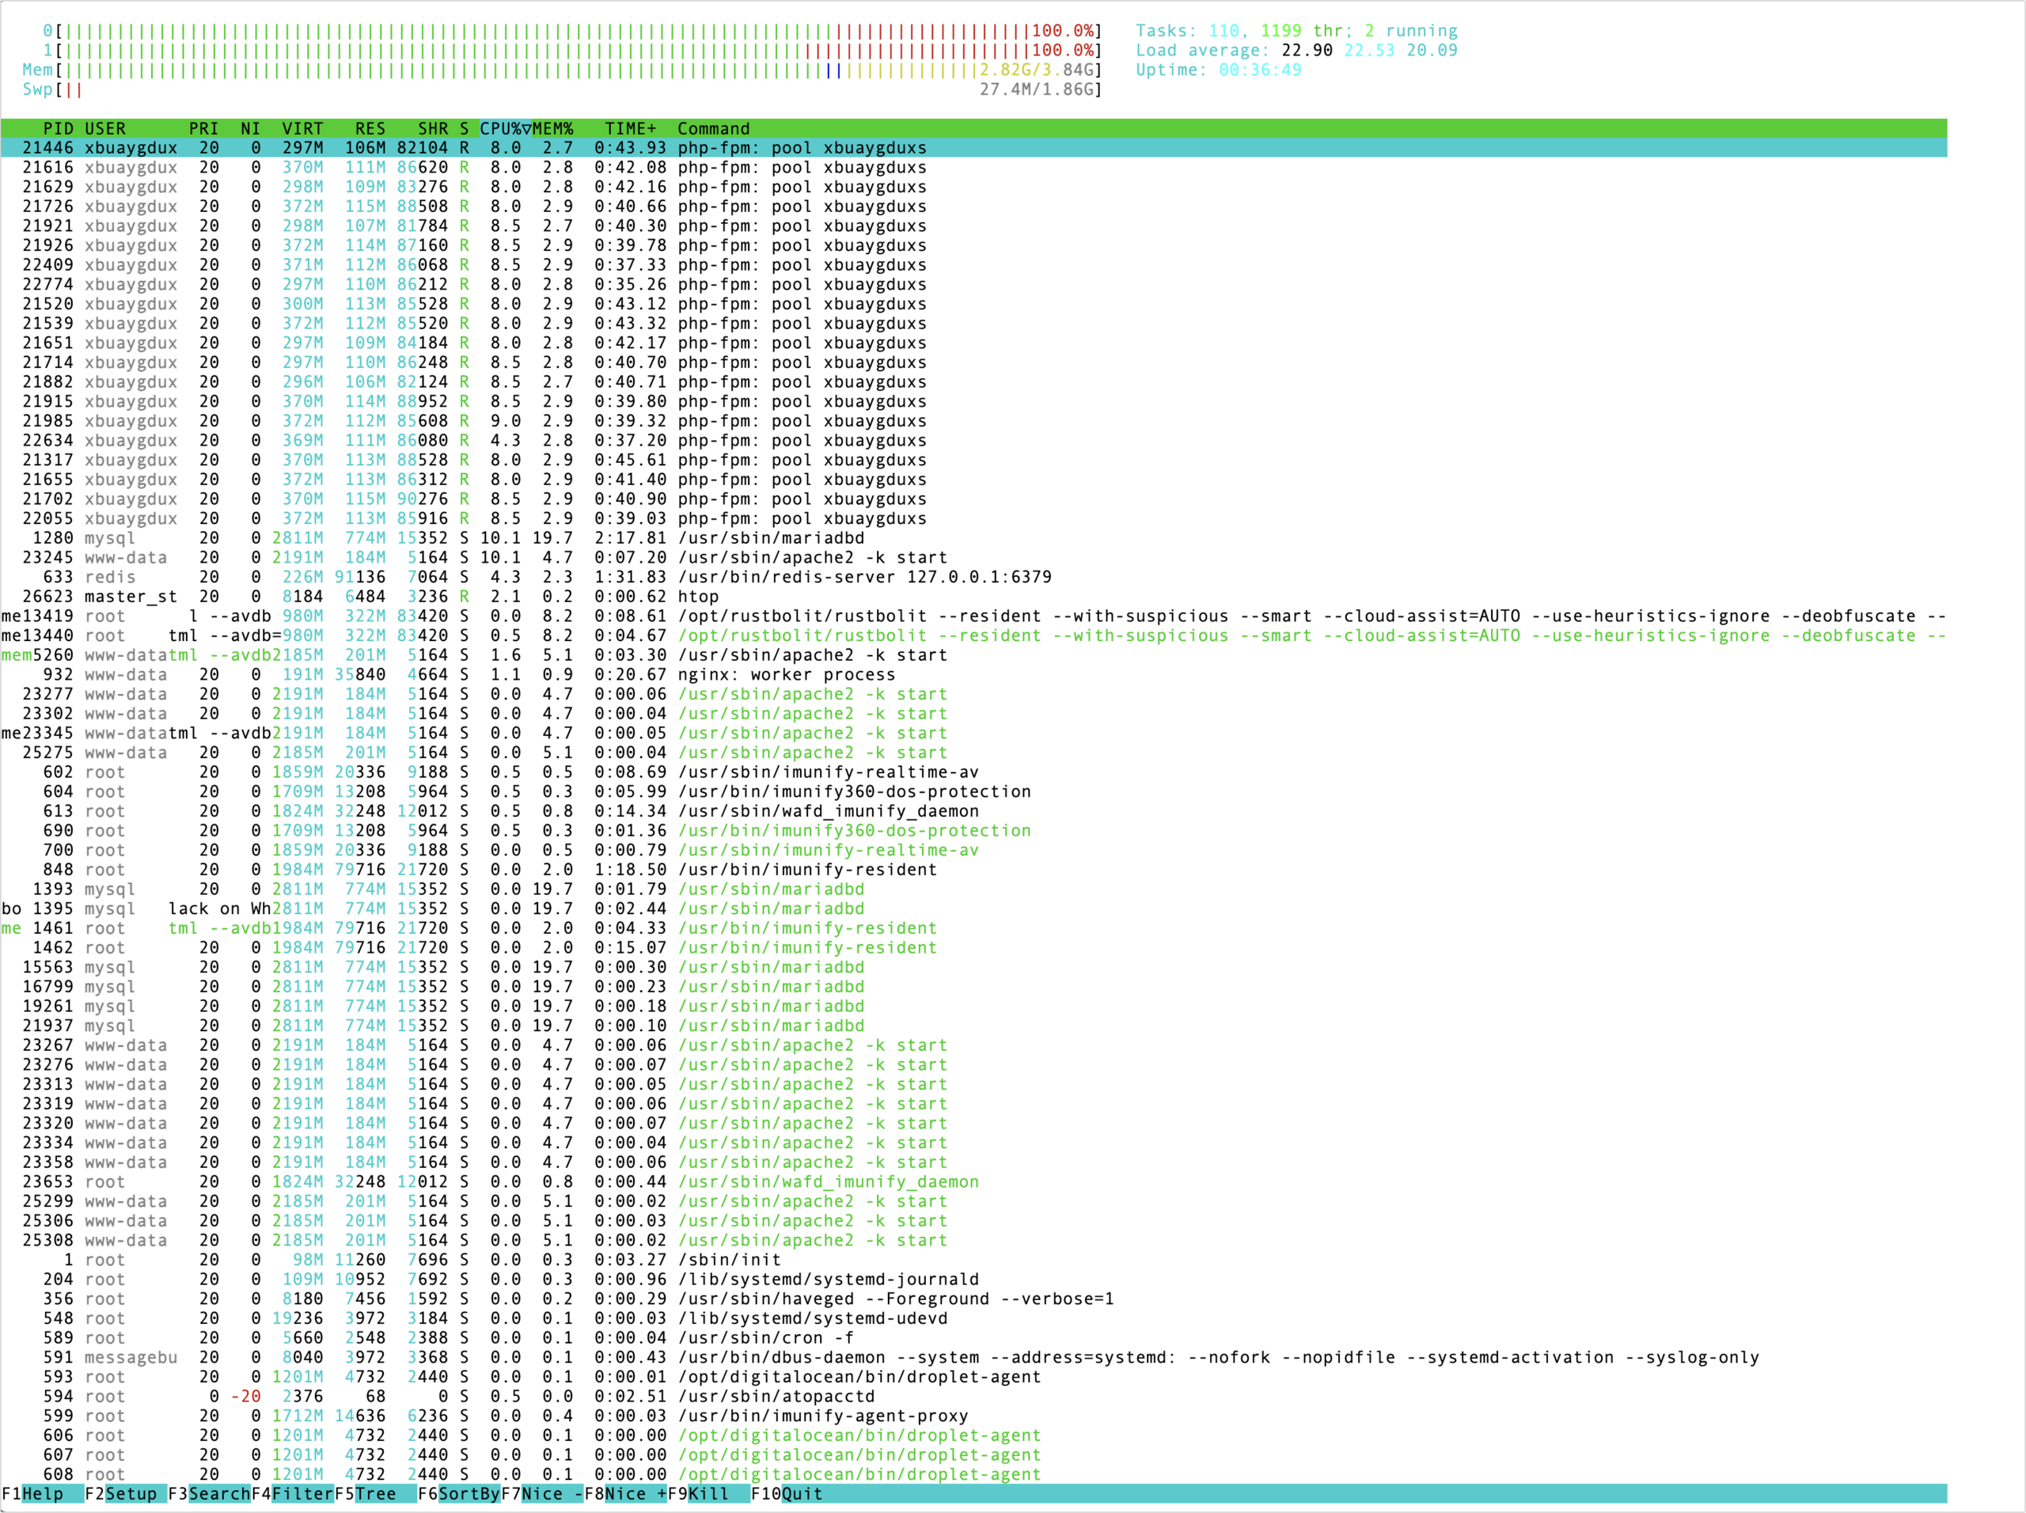Viewport: 2026px width, 1513px height.
Task: Select php-fpm process row PID 22634
Action: 973,441
